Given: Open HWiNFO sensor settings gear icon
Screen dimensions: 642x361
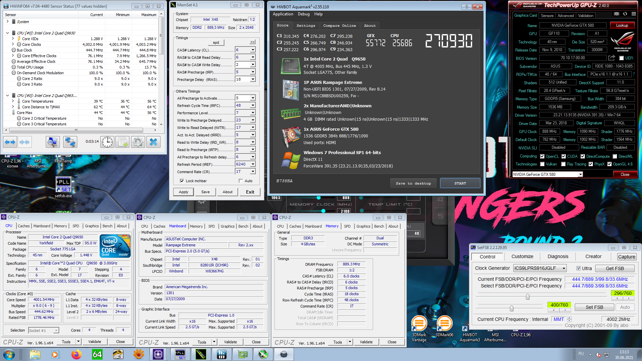Looking at the screenshot, I should 138,142.
